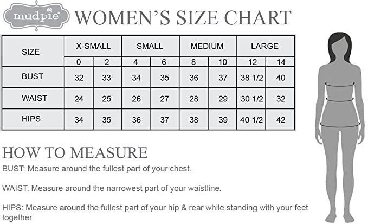Click the WAIST row label
This screenshot has height=224, width=368.
pos(33,98)
